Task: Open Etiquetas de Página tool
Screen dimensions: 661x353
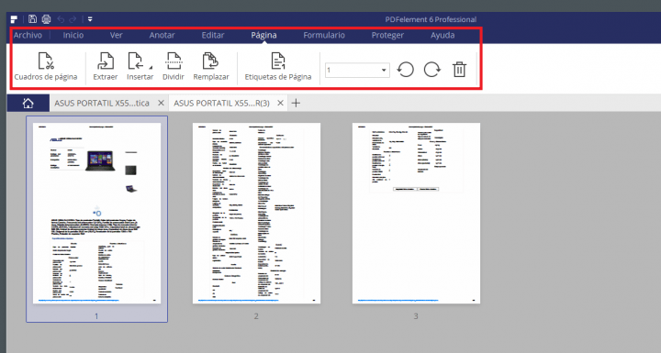Action: [278, 67]
